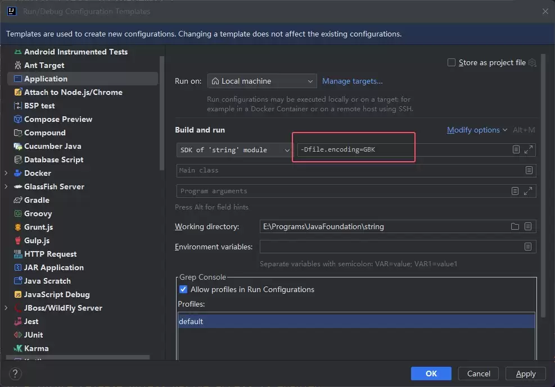The height and width of the screenshot is (387, 555).
Task: Click the Compound folder icon
Action: pyautogui.click(x=17, y=133)
